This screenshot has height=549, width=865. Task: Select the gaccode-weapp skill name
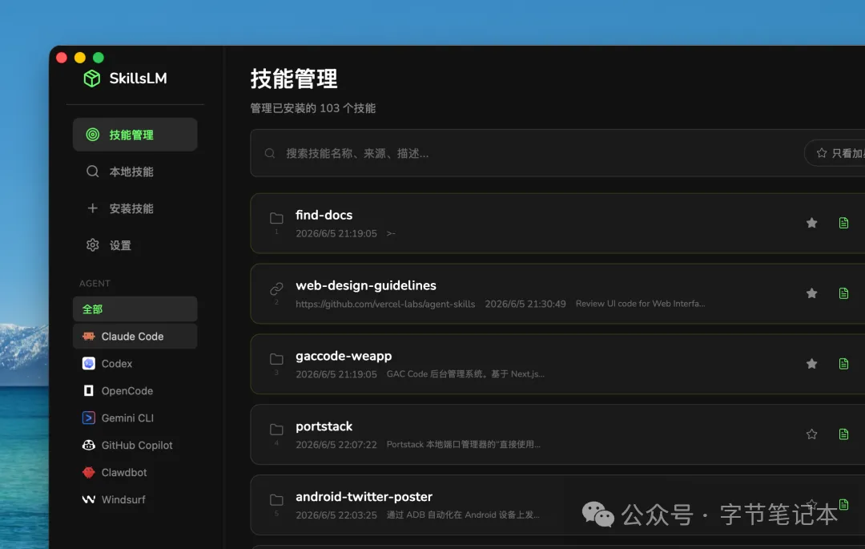tap(344, 357)
